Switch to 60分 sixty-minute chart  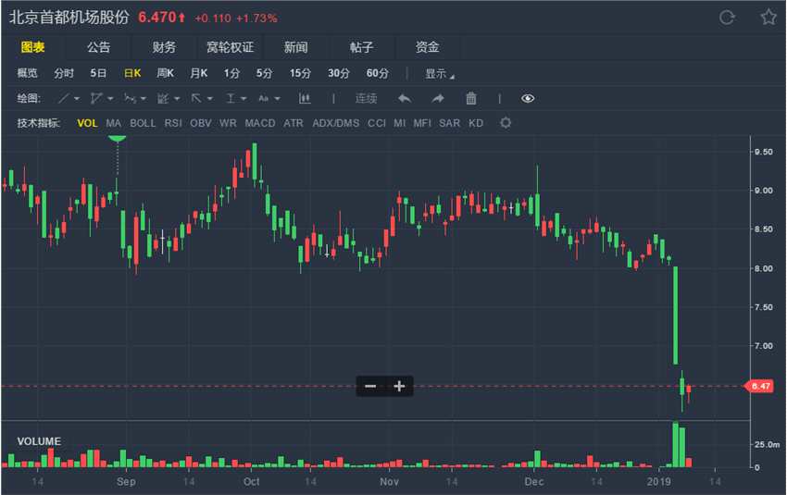click(x=378, y=73)
